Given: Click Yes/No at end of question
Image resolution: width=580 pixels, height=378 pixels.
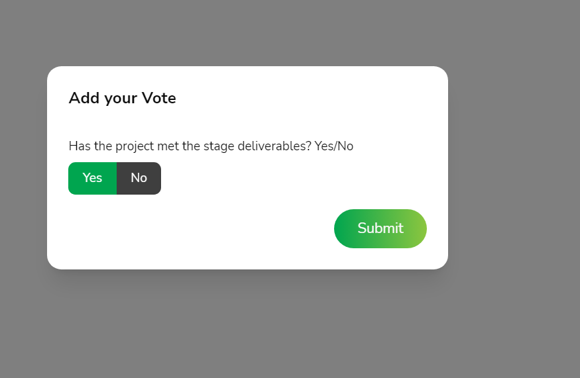Looking at the screenshot, I should 334,146.
